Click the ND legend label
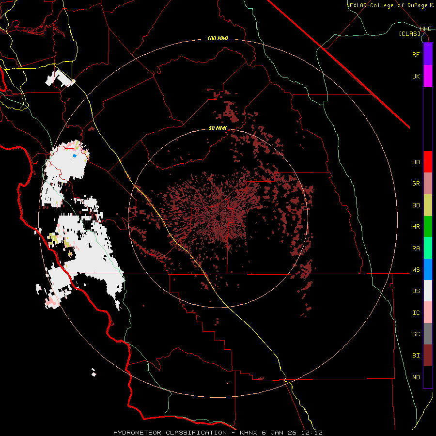 tap(416, 377)
